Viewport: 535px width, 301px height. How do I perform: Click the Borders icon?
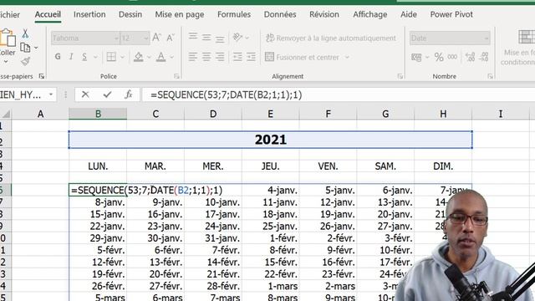pos(111,57)
